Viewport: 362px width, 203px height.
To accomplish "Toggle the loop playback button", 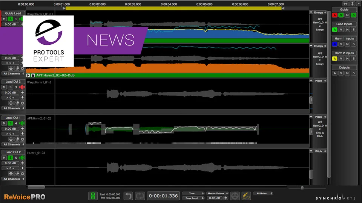I will 140,196.
